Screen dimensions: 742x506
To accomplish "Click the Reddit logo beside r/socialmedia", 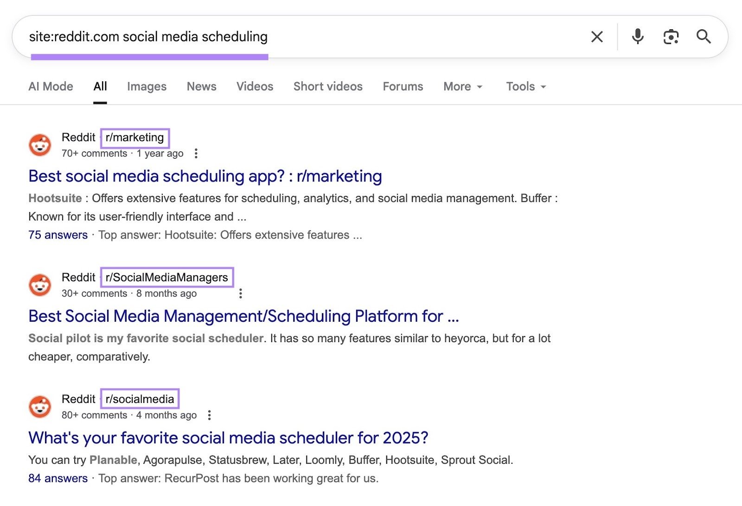I will point(40,406).
